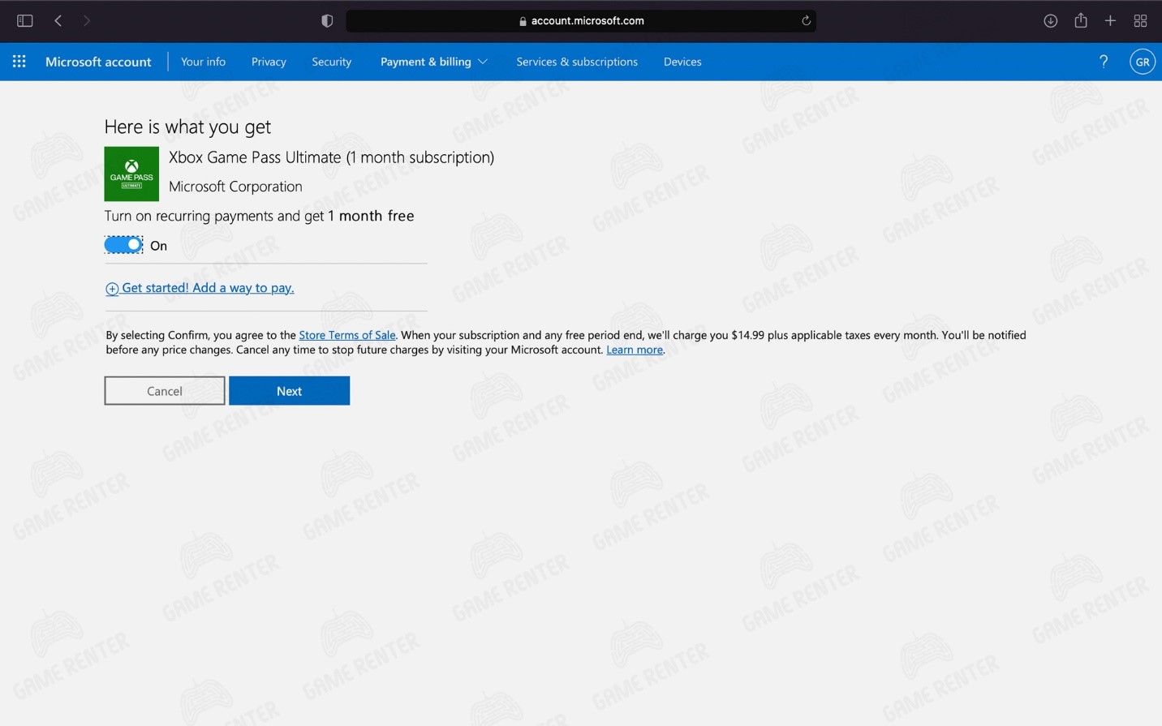Open help via the question mark icon
1162x726 pixels.
pyautogui.click(x=1104, y=62)
